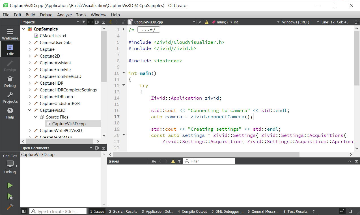Click the filter tree icon in Projects
The height and width of the screenshot is (215, 360).
click(84, 22)
